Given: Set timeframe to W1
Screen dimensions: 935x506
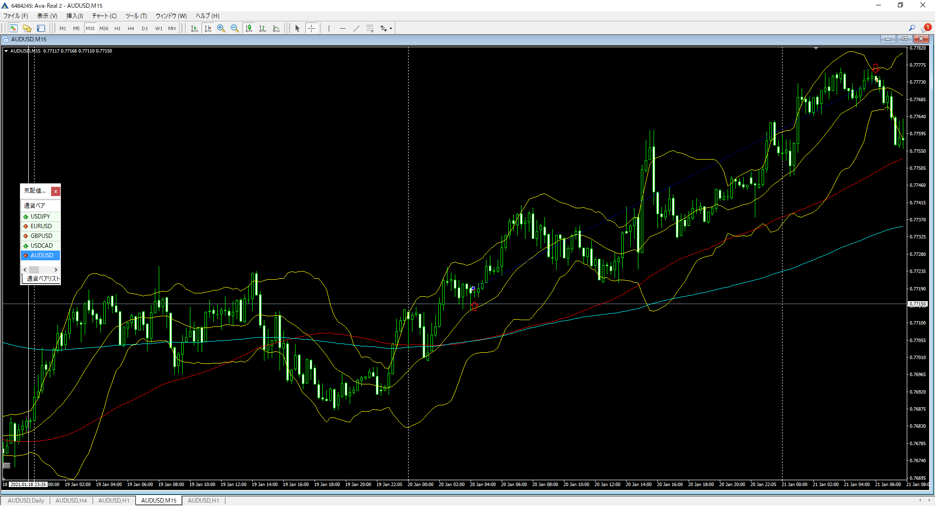Looking at the screenshot, I should click(x=159, y=28).
